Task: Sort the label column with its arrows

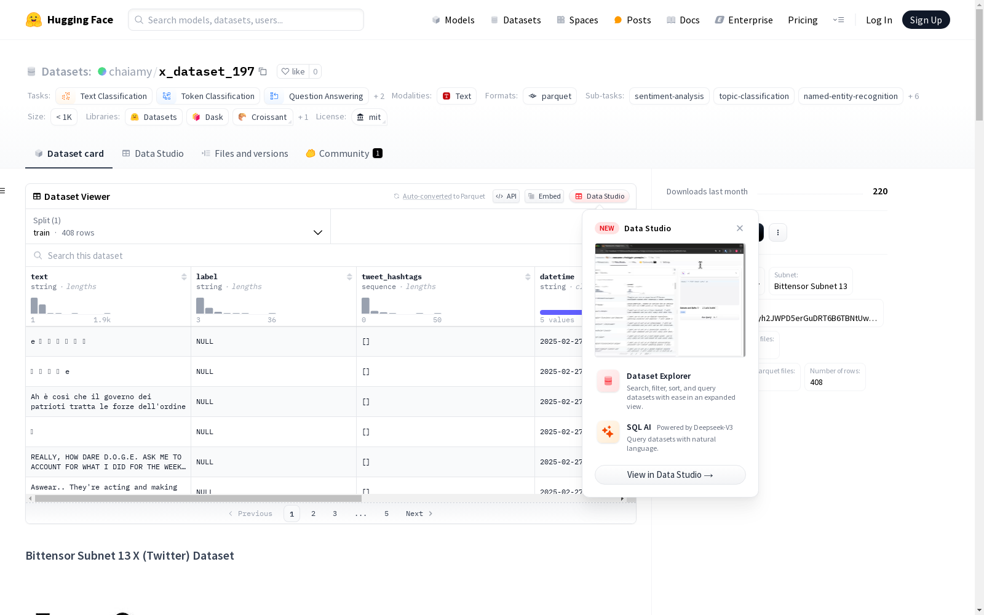Action: [x=349, y=277]
